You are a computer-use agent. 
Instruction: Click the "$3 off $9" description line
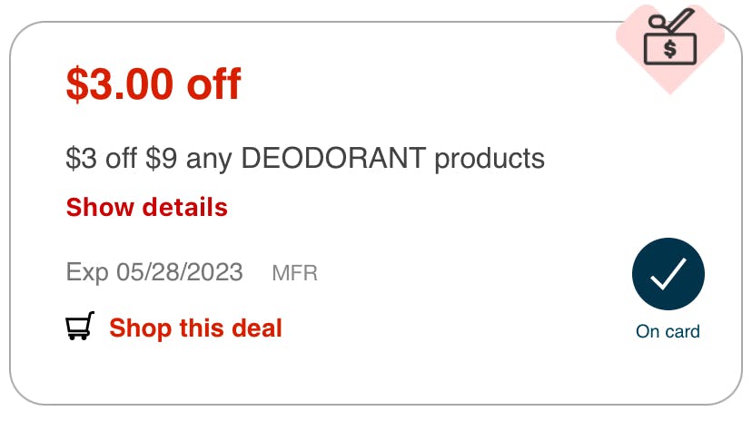pyautogui.click(x=304, y=159)
